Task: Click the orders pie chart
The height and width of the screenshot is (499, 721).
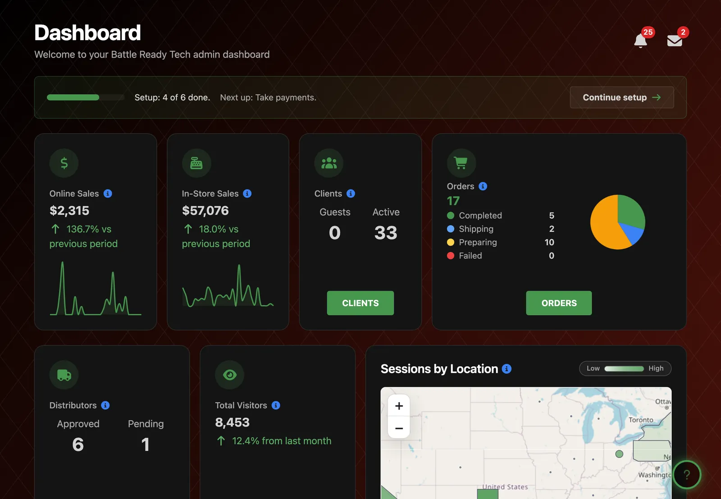Action: pyautogui.click(x=617, y=222)
